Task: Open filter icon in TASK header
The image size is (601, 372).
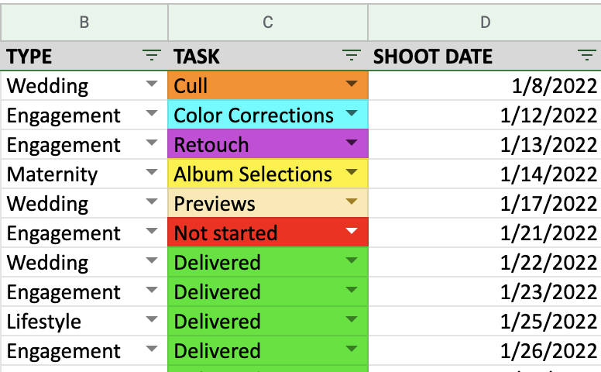Action: pyautogui.click(x=352, y=56)
